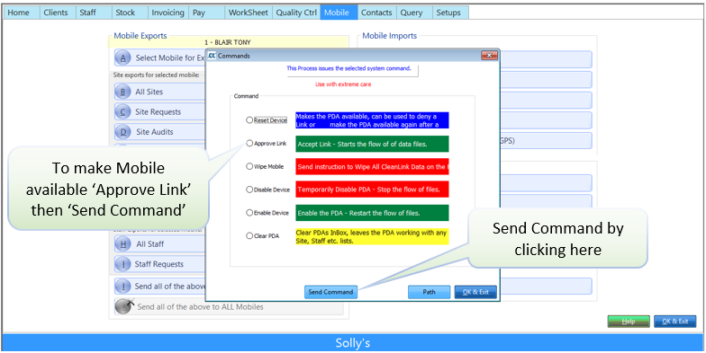This screenshot has width=706, height=353.
Task: Click the green Accept Link description box
Action: pos(373,144)
